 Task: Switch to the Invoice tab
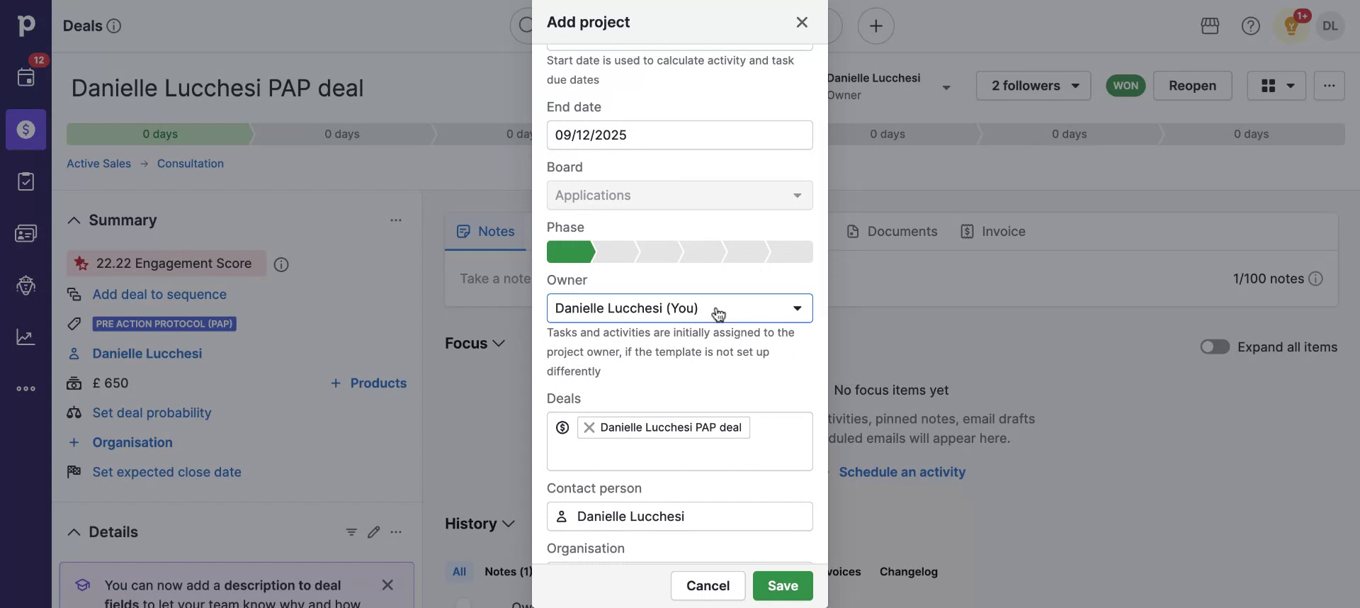click(993, 232)
